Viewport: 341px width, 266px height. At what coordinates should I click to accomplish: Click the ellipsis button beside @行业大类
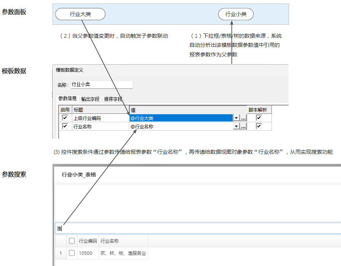tap(243, 118)
